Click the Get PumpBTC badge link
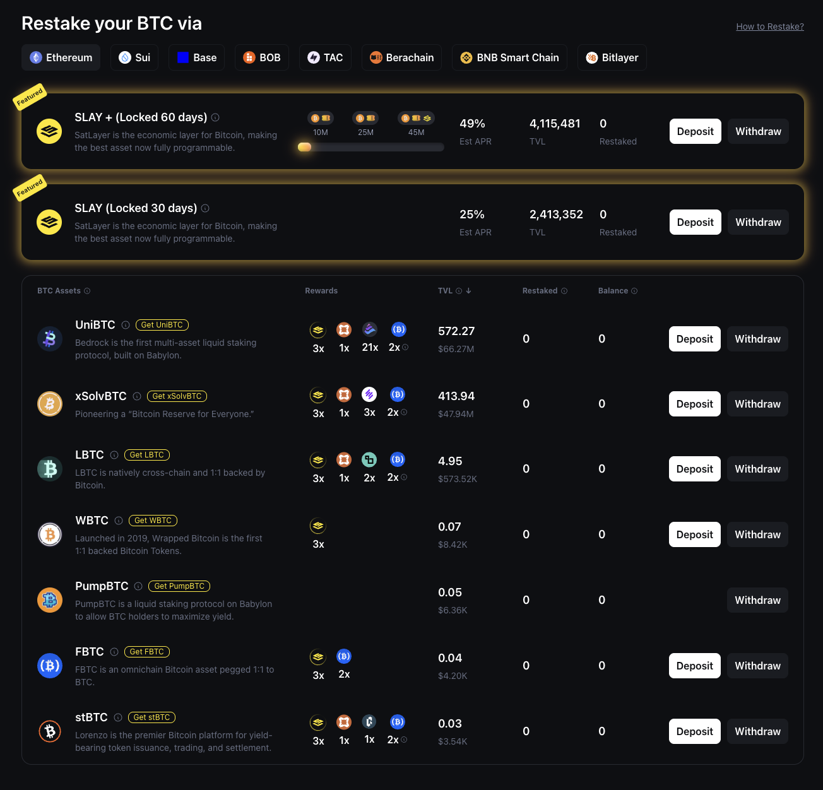The width and height of the screenshot is (823, 790). pyautogui.click(x=179, y=586)
